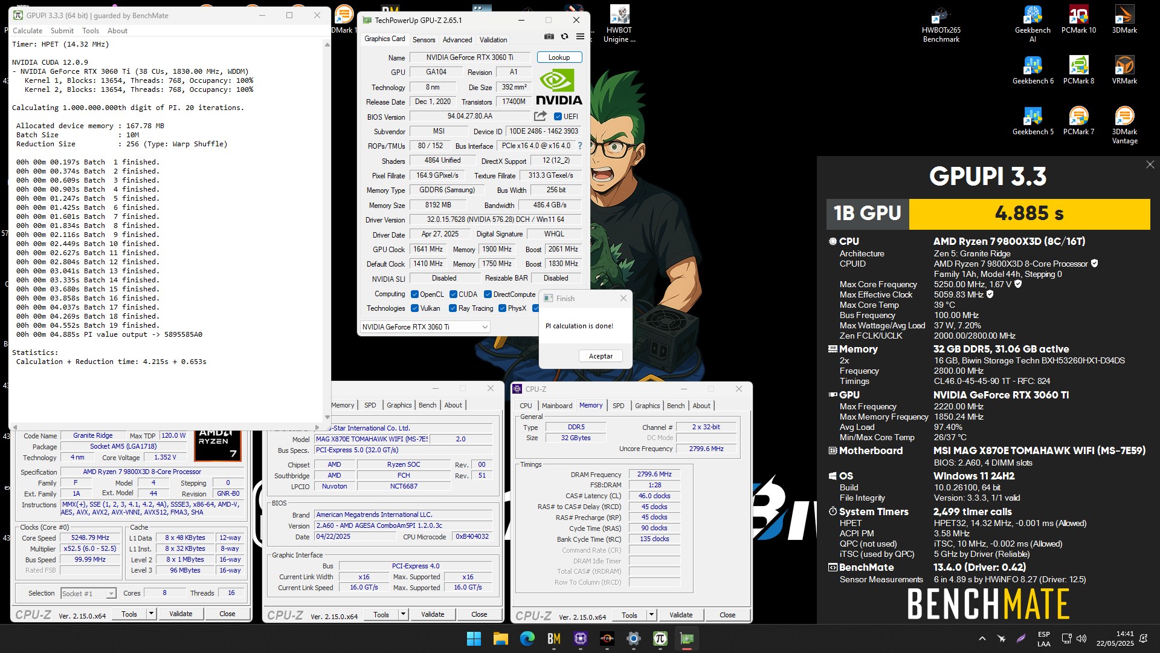Click Validate in CPU-Z Memory window
This screenshot has width=1160, height=653.
click(x=681, y=615)
